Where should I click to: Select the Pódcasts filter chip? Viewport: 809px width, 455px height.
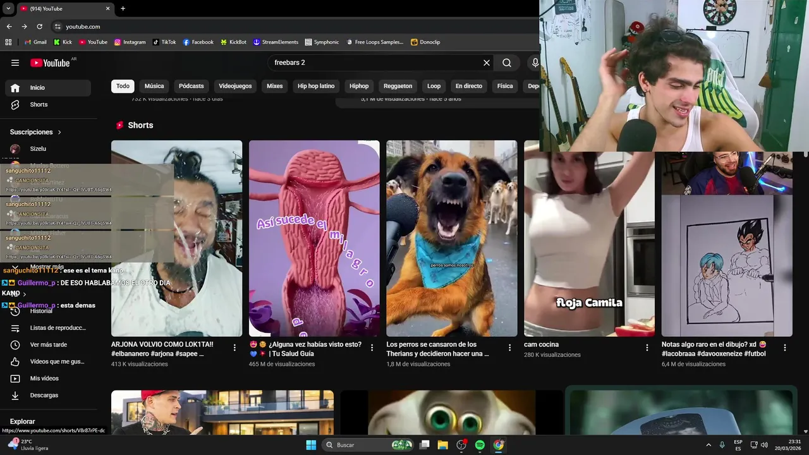(x=192, y=86)
